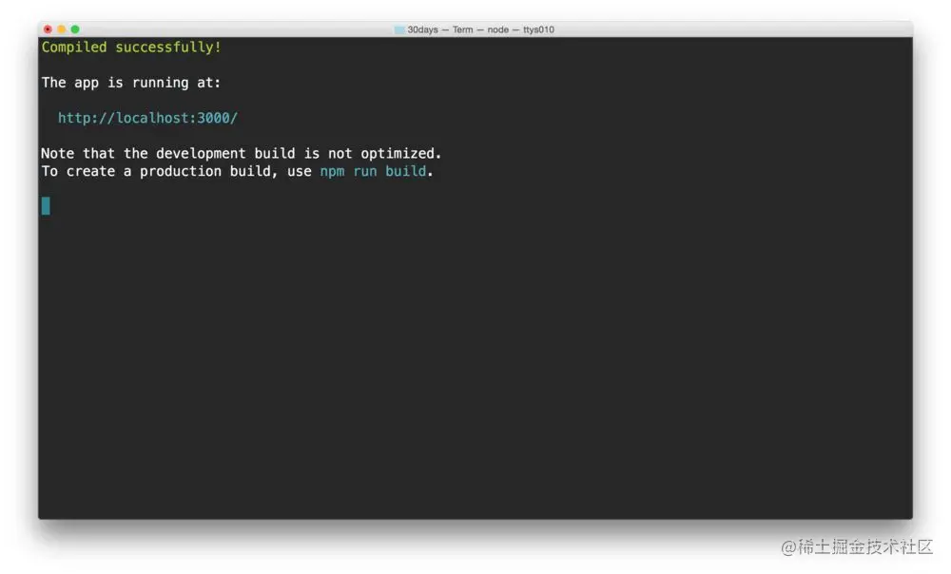This screenshot has width=951, height=574.
Task: Click the cyan 'run' command word
Action: coord(364,171)
